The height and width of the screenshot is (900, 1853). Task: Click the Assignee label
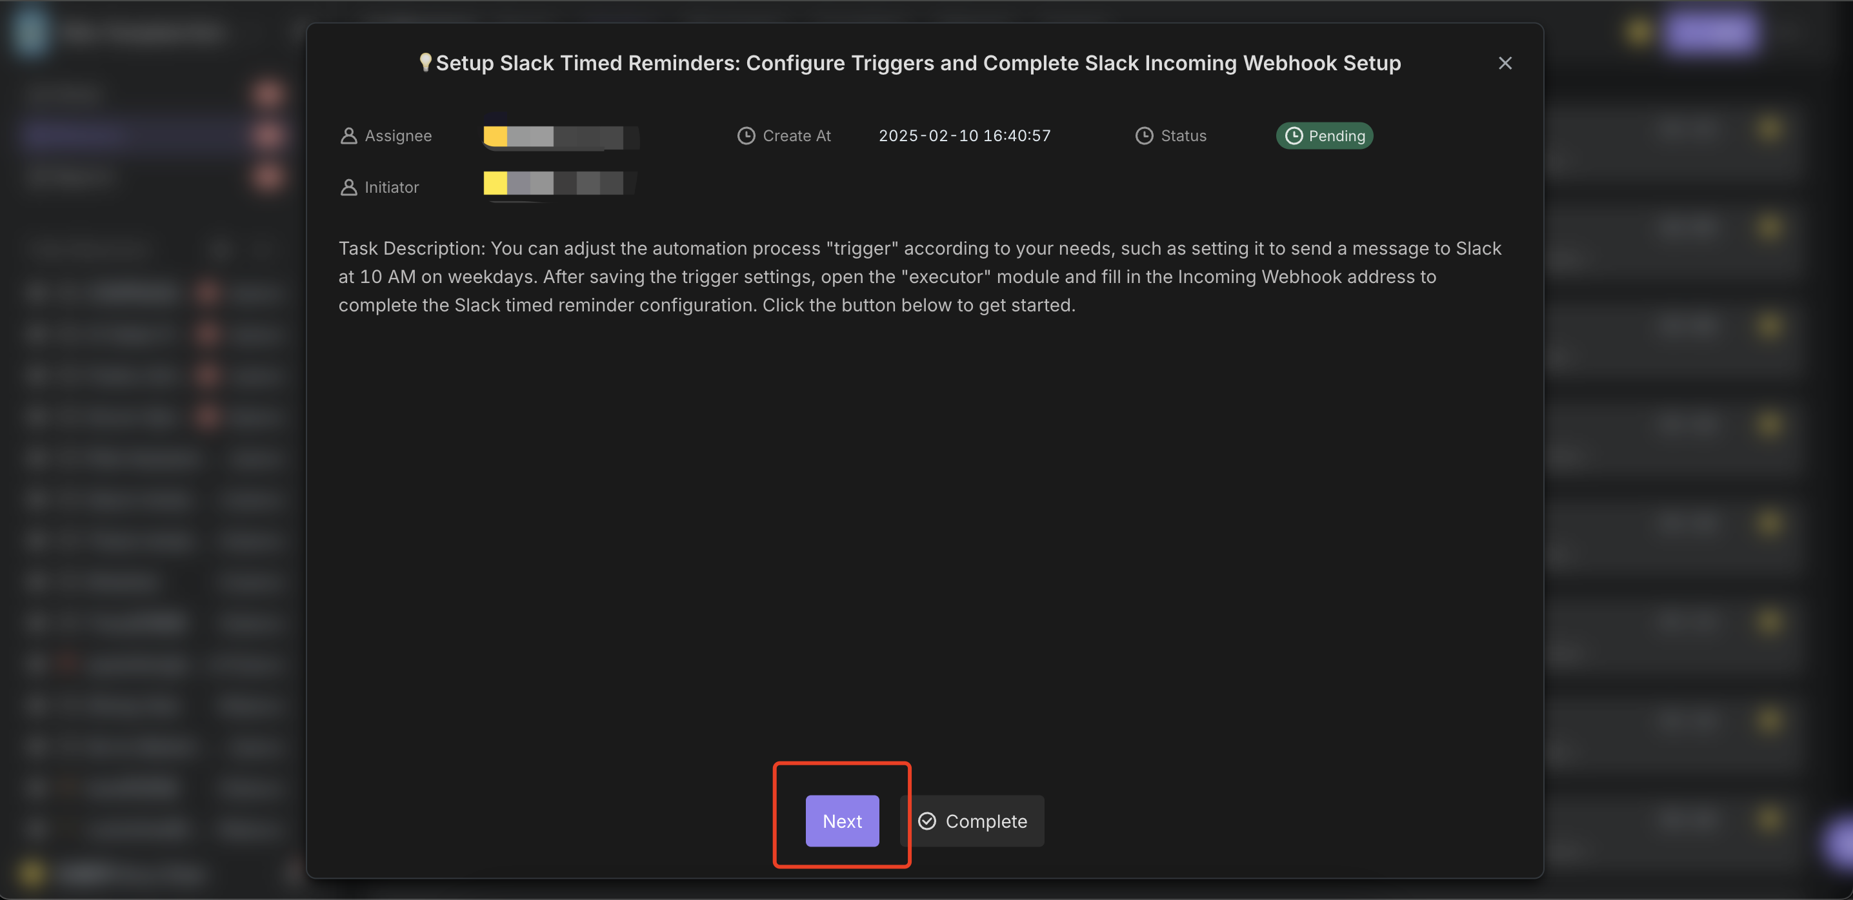point(398,136)
